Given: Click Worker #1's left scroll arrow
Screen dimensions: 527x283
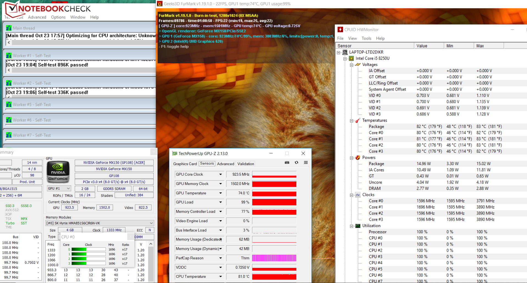Looking at the screenshot, I should (x=9, y=70).
